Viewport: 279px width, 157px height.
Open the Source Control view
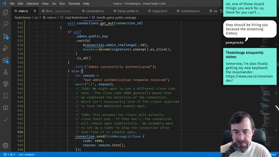click(x=6, y=36)
